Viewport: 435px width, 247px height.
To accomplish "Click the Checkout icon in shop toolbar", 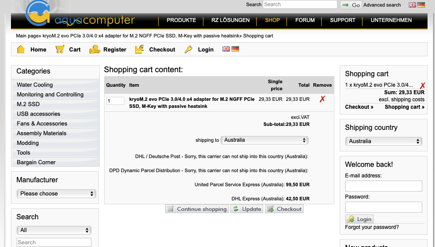I will (139, 49).
